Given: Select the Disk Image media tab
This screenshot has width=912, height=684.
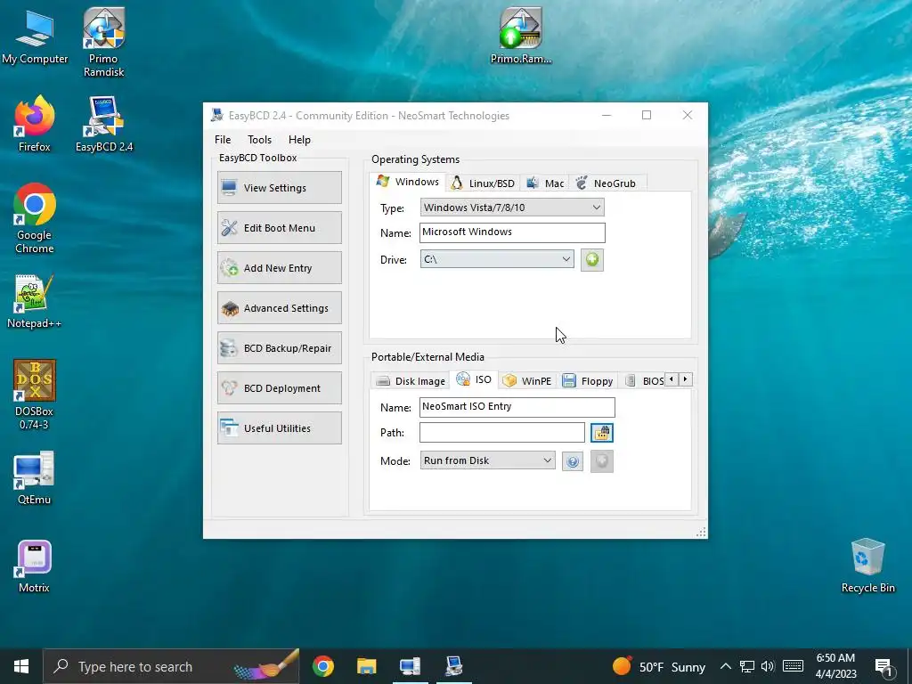Looking at the screenshot, I should pyautogui.click(x=411, y=381).
